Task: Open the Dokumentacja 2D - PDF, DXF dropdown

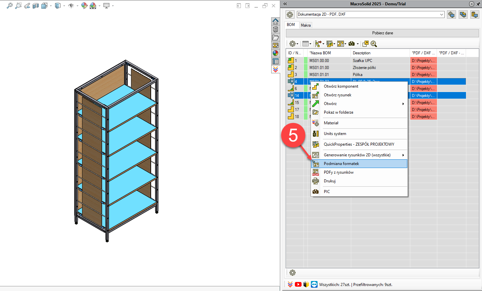Action: point(371,14)
